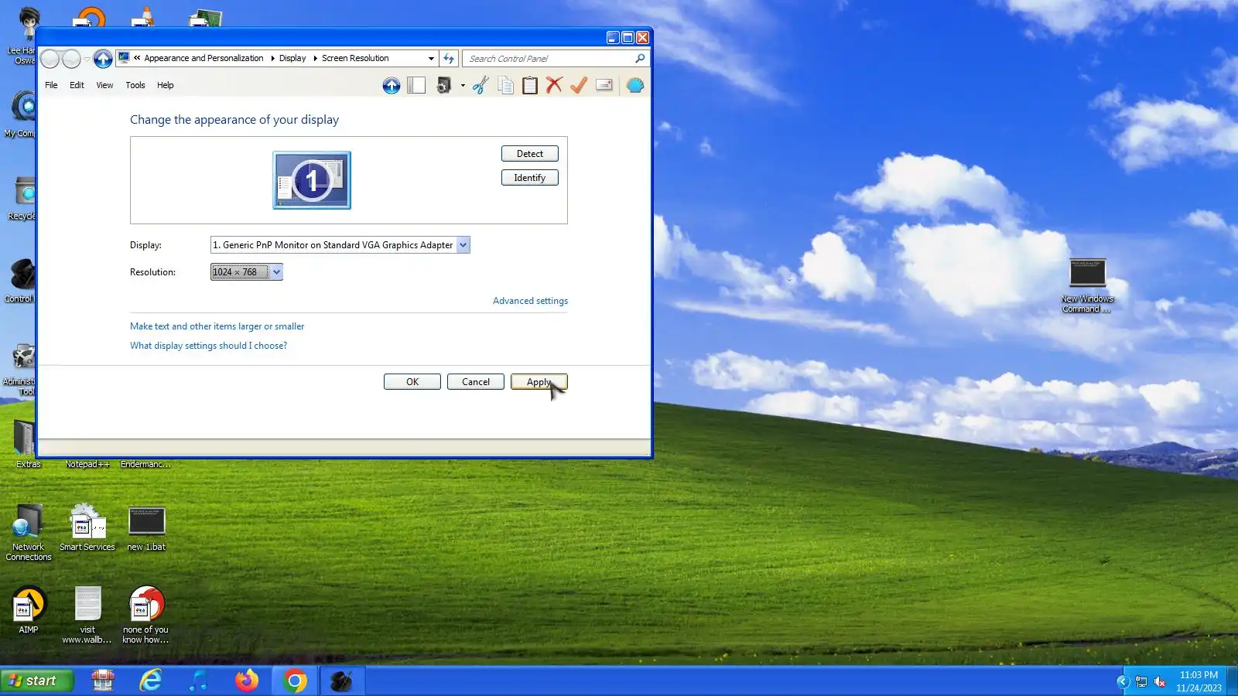1238x696 pixels.
Task: Open the Edit menu
Action: [77, 86]
